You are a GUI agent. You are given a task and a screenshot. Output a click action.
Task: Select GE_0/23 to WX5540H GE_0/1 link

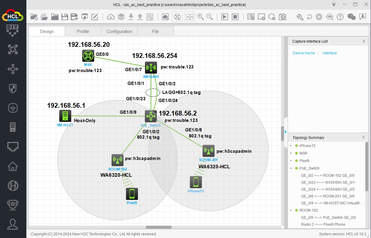pos(328,182)
